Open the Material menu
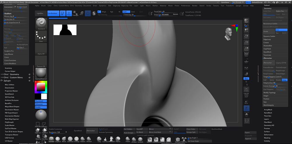The height and width of the screenshot is (144, 292). point(163,6)
